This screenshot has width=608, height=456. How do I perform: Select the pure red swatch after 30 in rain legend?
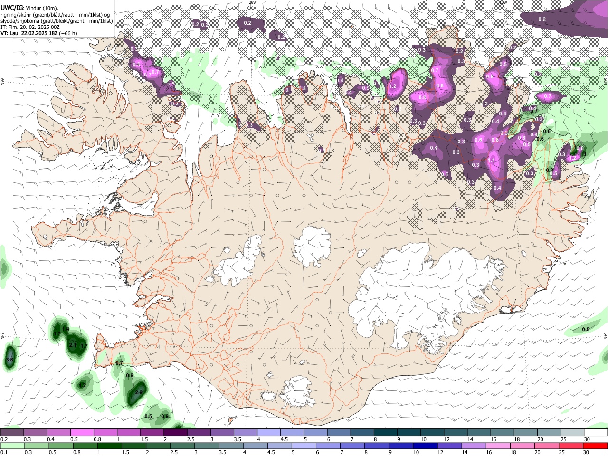point(596,446)
